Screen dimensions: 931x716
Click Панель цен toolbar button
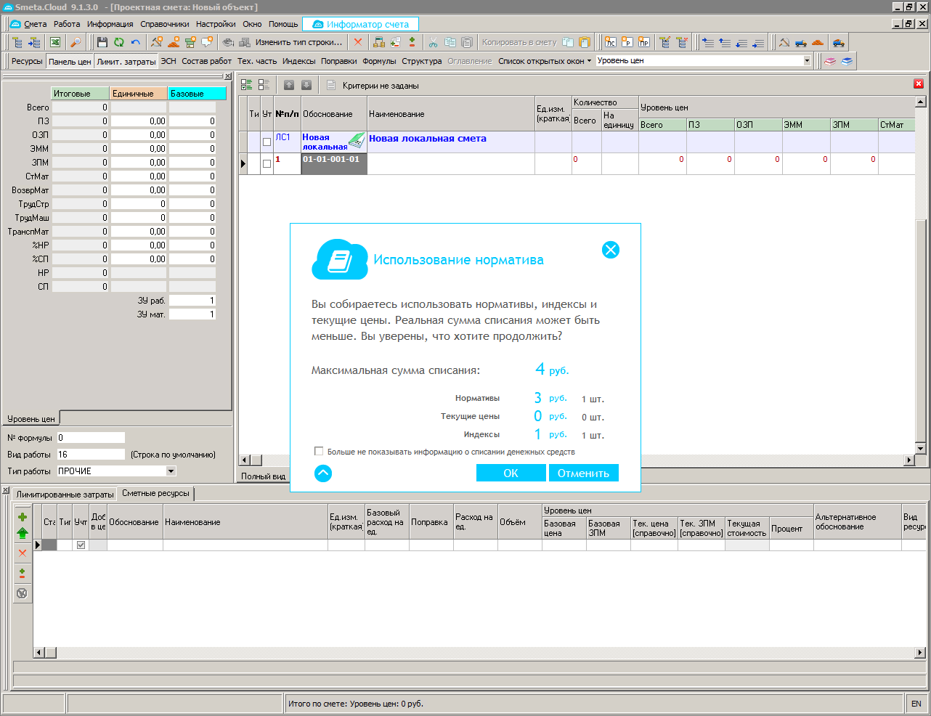point(70,61)
